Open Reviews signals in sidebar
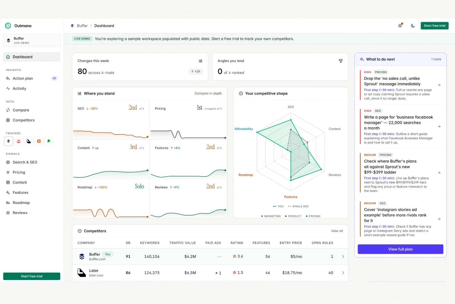The width and height of the screenshot is (455, 304). click(x=32, y=213)
